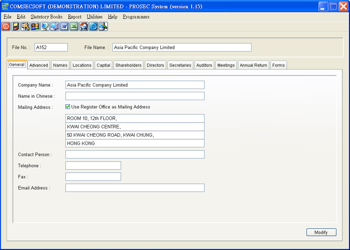Uncheck Use Register Office as Mailing Address
350x250 pixels.
(x=68, y=107)
